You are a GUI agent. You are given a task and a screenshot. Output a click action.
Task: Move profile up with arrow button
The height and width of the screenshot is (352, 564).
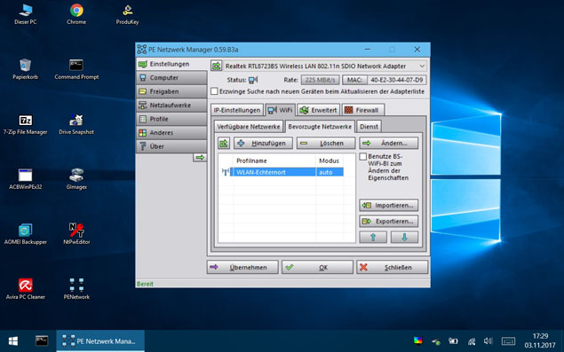click(373, 237)
